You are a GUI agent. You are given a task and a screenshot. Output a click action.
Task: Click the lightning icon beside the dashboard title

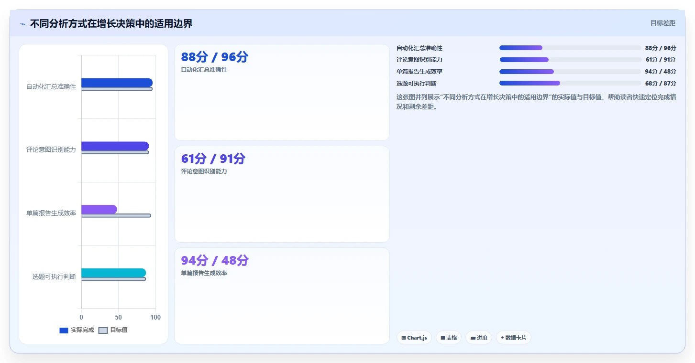[x=22, y=24]
